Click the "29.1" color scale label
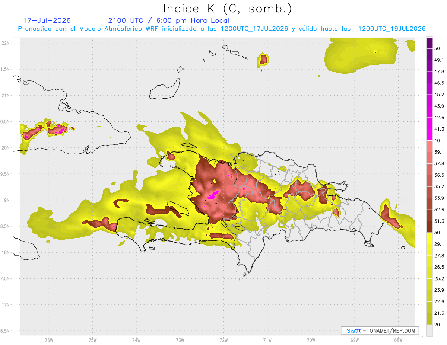Screen dimensions: 447x345 pyautogui.click(x=440, y=244)
